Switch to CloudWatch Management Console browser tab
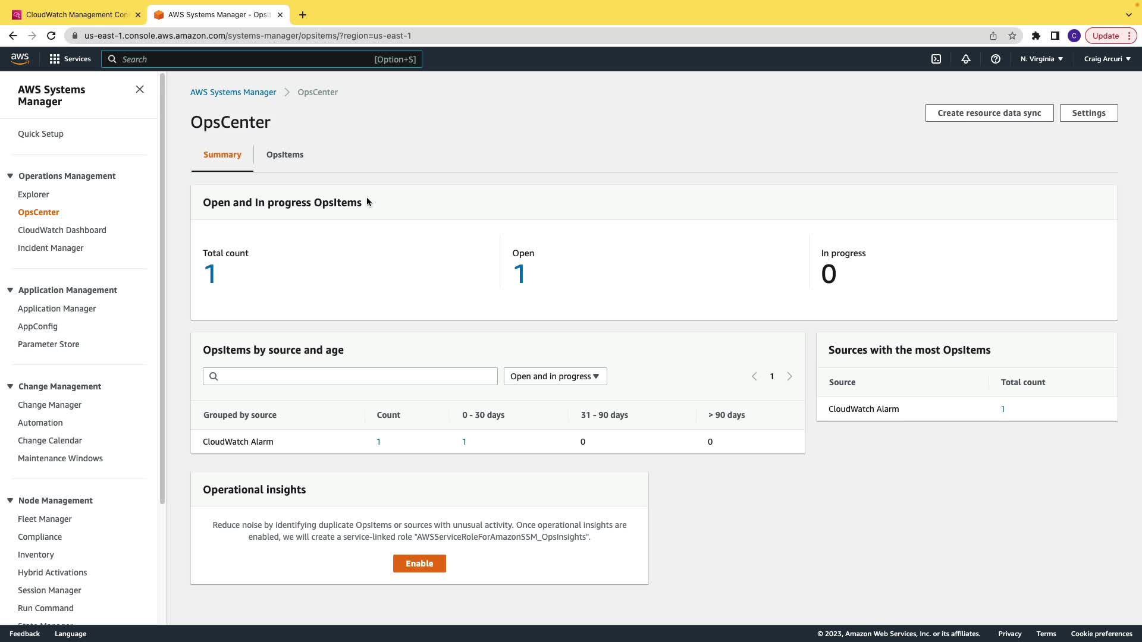1142x642 pixels. [76, 14]
